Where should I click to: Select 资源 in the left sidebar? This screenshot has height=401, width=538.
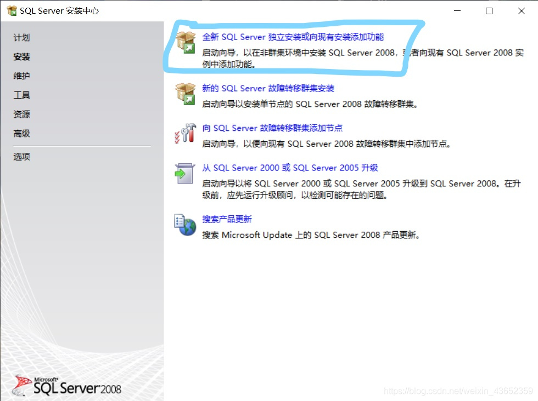point(21,114)
